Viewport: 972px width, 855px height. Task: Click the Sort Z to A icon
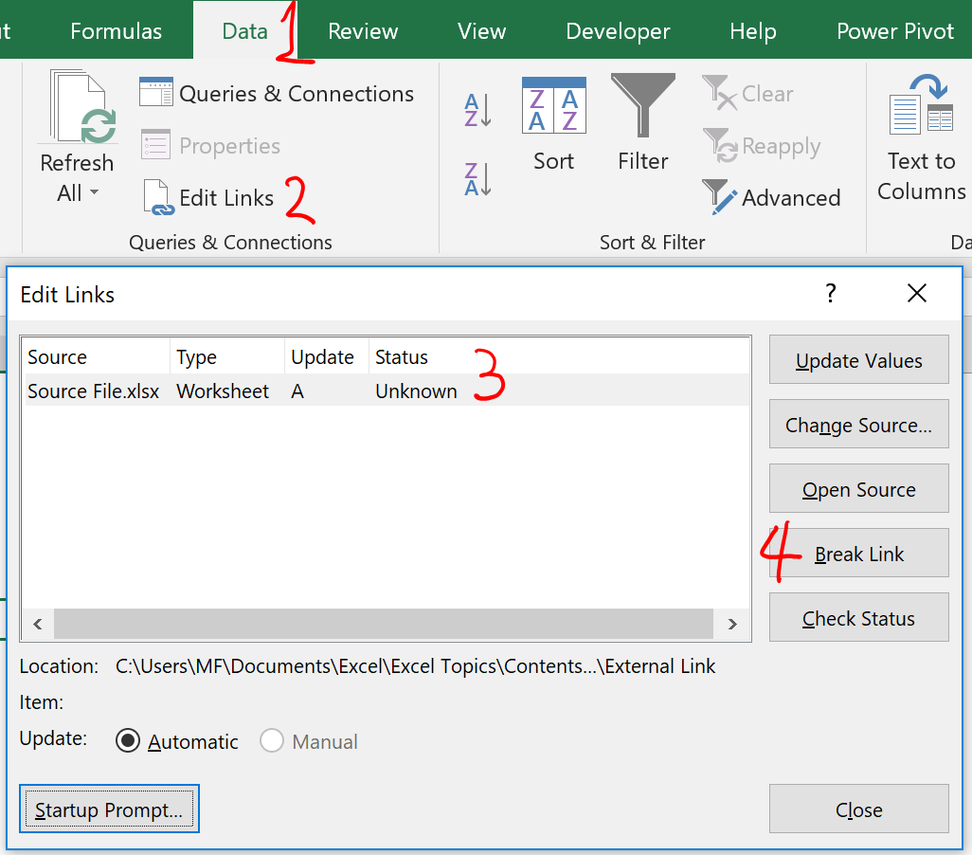click(477, 179)
